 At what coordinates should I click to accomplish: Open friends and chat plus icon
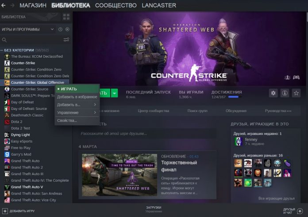click(x=300, y=211)
